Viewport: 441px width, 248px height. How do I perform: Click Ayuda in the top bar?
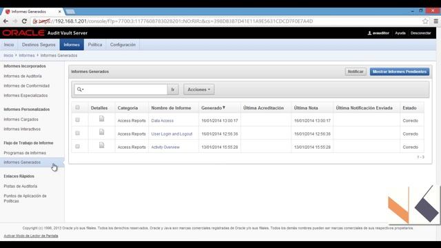[400, 33]
